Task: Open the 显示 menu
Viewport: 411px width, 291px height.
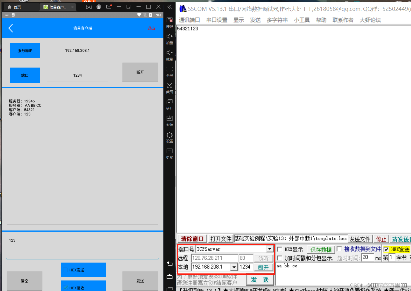Action: pos(239,20)
